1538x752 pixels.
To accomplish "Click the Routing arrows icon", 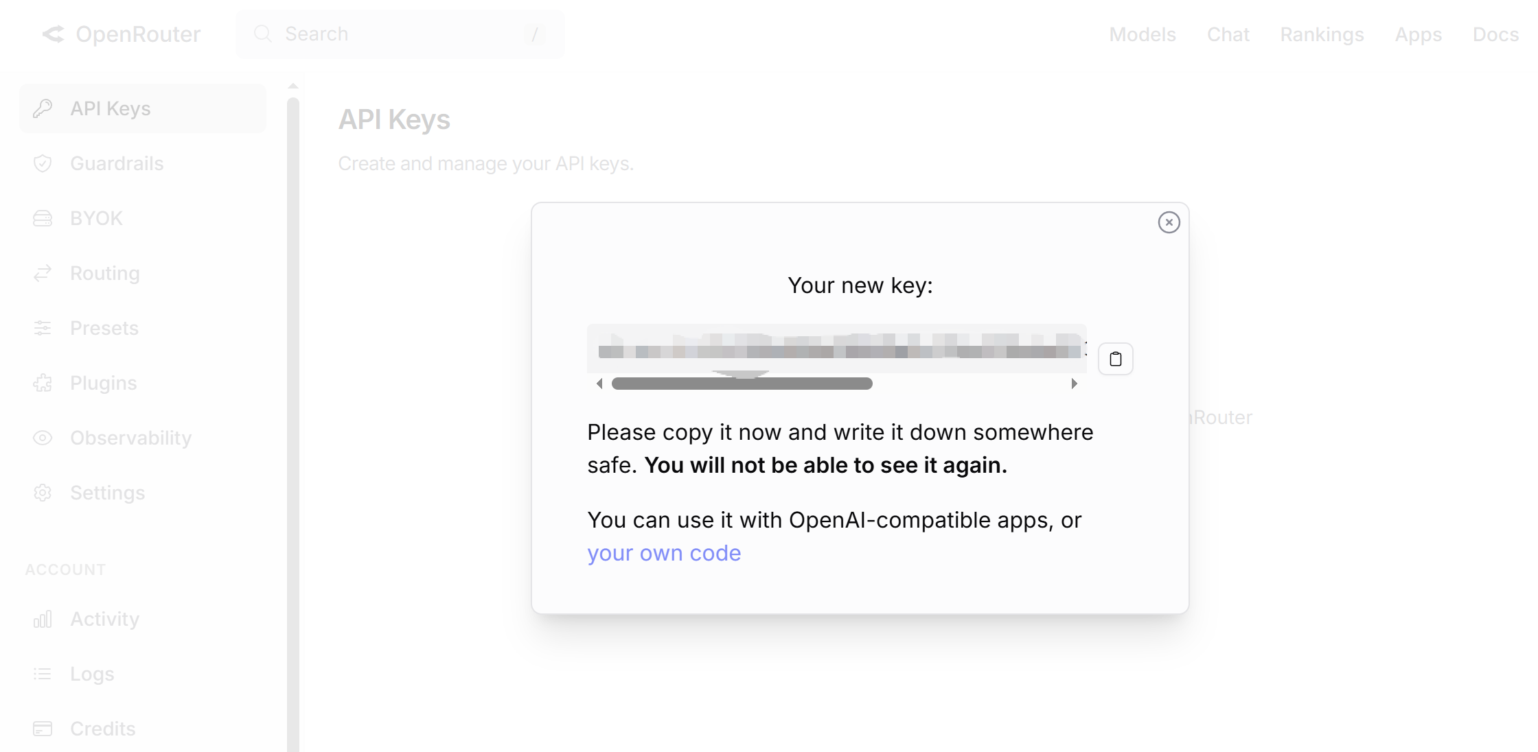I will click(43, 273).
